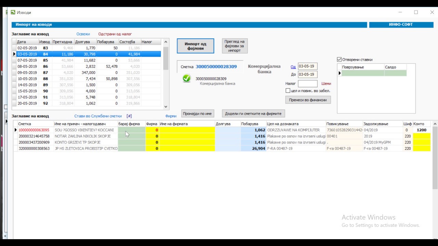The width and height of the screenshot is (438, 246).
Task: Click the Состојба column header
Action: (129, 42)
